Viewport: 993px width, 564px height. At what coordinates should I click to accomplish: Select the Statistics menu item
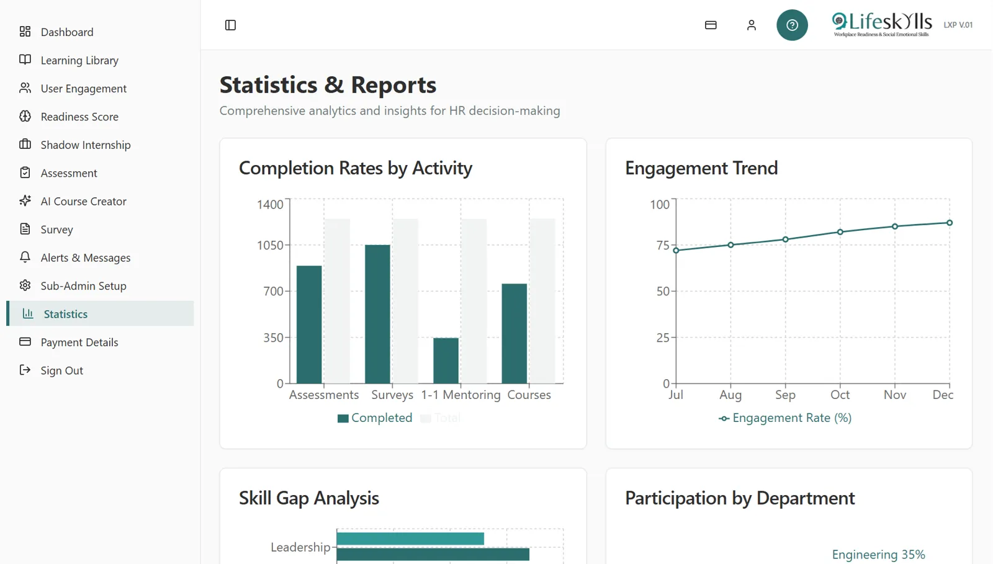tap(100, 314)
